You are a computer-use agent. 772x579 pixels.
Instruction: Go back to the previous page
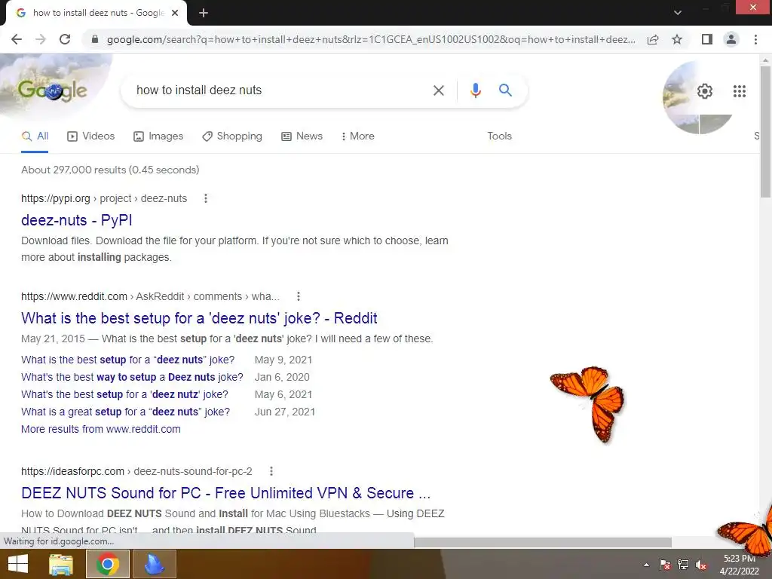coord(17,39)
